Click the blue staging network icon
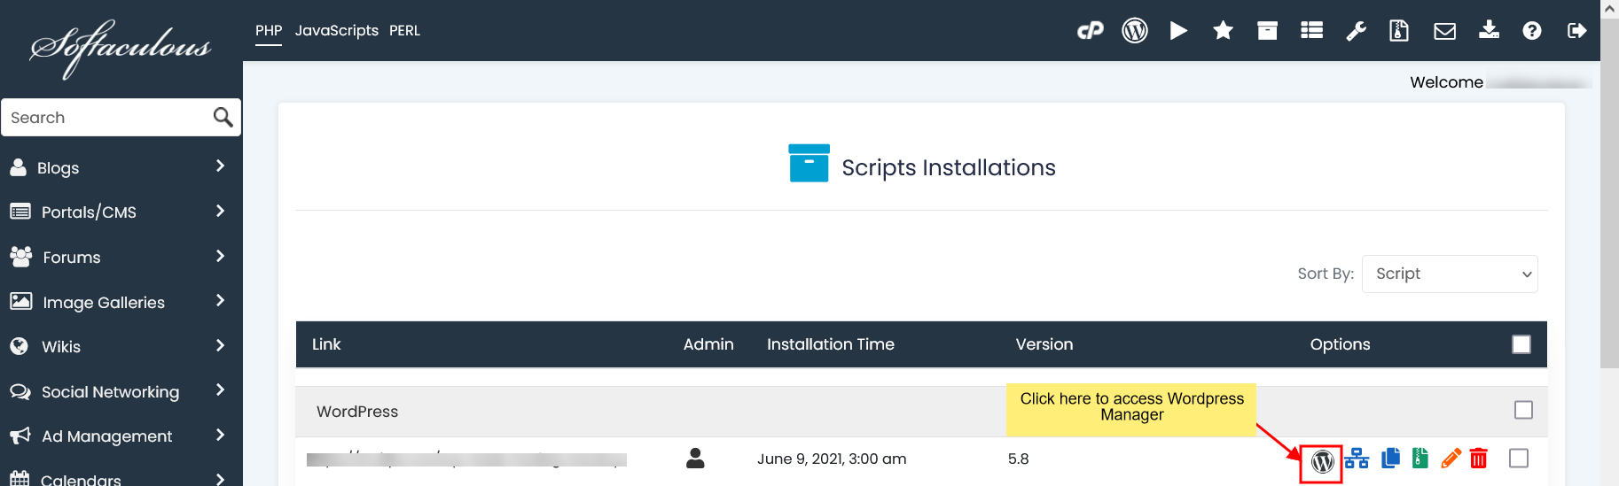 1357,458
